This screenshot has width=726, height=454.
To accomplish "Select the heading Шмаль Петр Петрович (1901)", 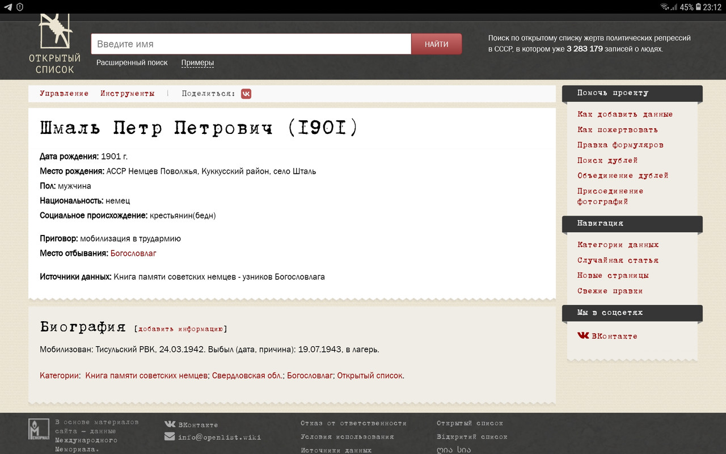I will click(x=199, y=128).
